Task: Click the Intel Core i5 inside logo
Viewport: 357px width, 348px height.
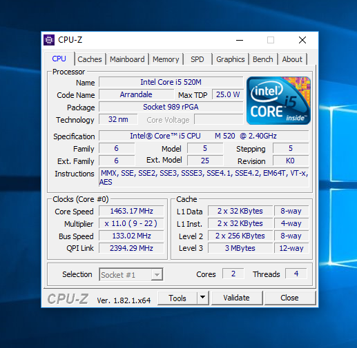Action: click(278, 101)
